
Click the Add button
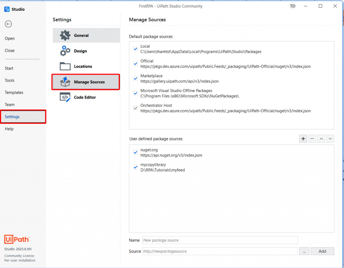pos(322,251)
